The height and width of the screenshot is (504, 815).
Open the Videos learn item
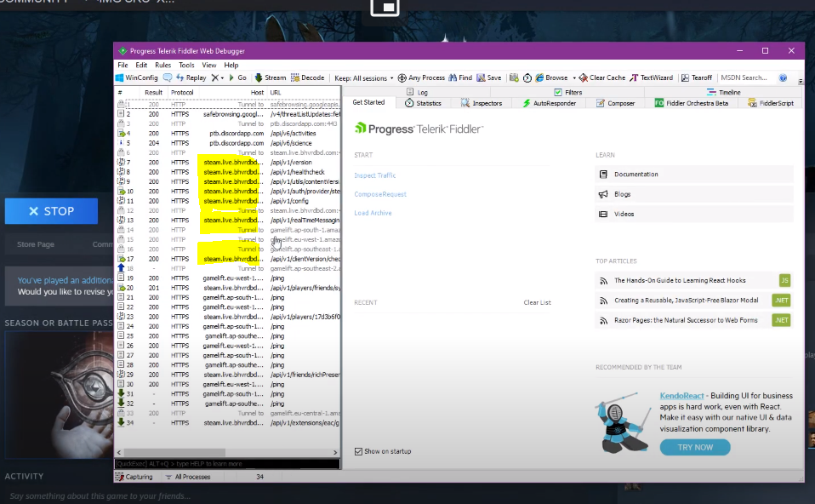coord(693,214)
